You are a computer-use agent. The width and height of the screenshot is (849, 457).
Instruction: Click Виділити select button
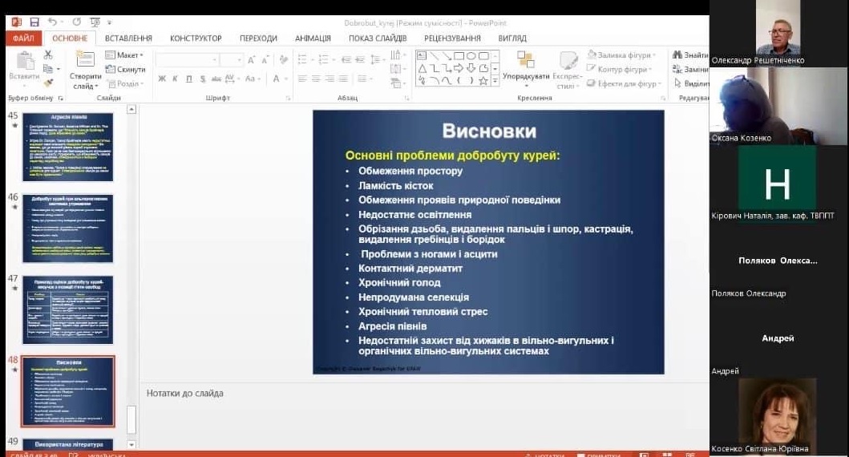pos(690,83)
